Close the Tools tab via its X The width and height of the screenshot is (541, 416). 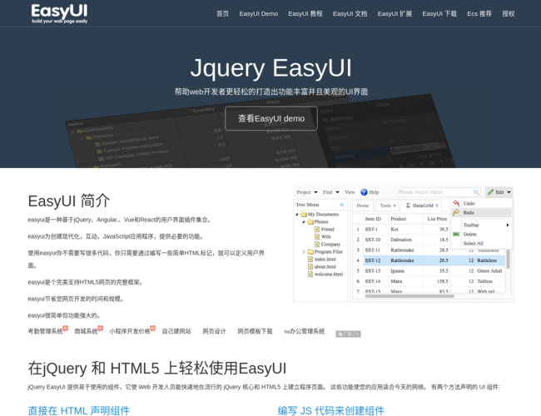click(395, 206)
